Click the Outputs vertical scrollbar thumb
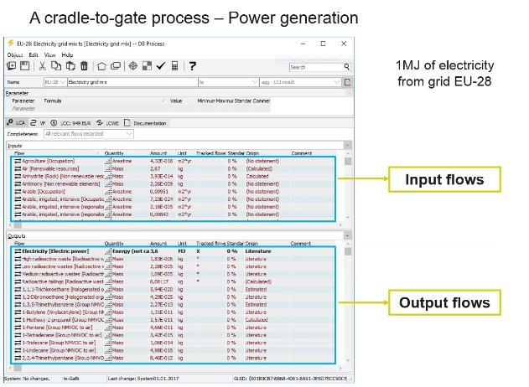The image size is (529, 387). [x=347, y=251]
